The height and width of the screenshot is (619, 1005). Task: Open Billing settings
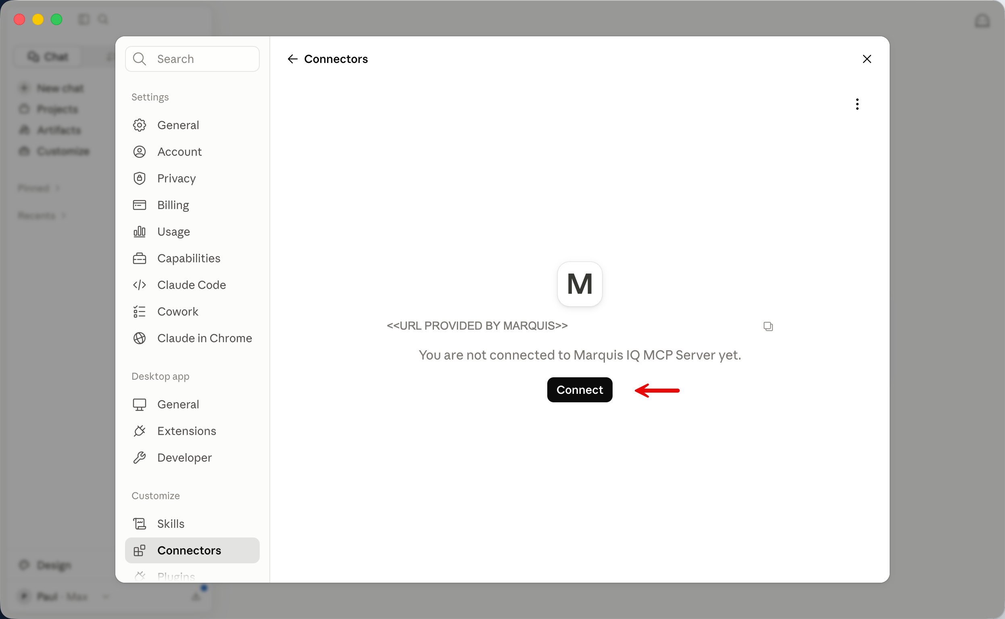click(192, 205)
